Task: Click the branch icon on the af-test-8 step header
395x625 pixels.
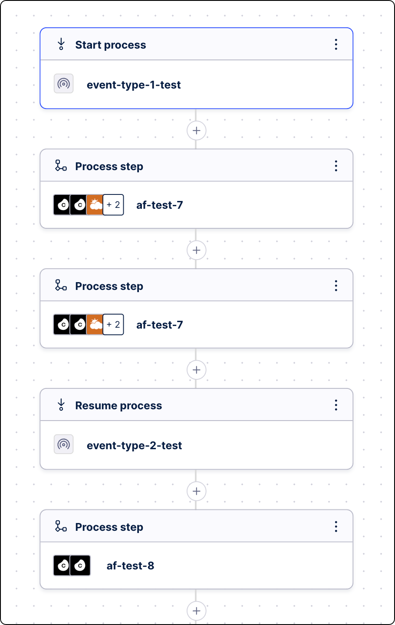Action: [x=61, y=526]
